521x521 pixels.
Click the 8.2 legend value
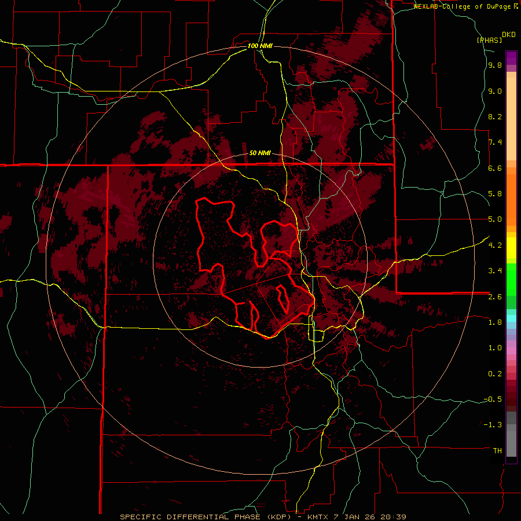pyautogui.click(x=495, y=116)
